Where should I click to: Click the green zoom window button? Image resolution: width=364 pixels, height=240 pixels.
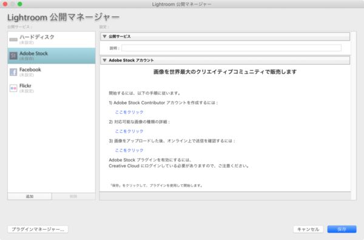click(20, 4)
